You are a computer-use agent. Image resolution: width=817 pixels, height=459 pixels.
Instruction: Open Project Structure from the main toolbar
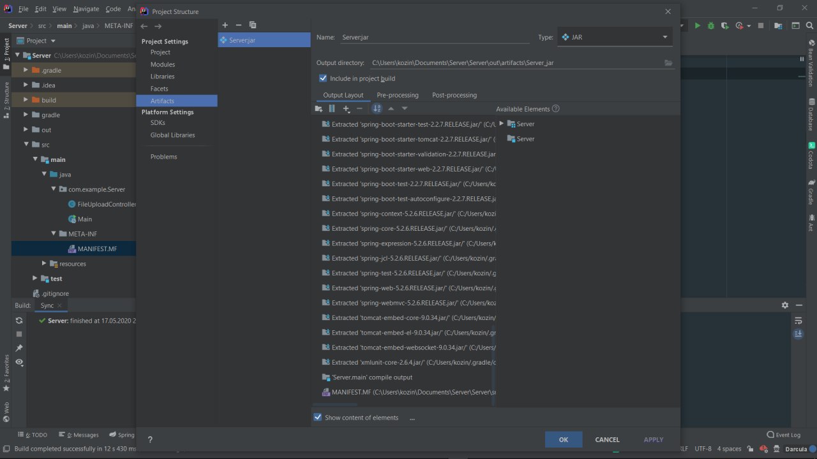click(x=779, y=25)
